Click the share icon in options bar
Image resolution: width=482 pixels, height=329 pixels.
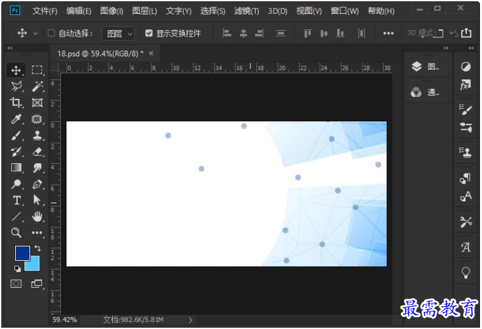tap(466, 32)
